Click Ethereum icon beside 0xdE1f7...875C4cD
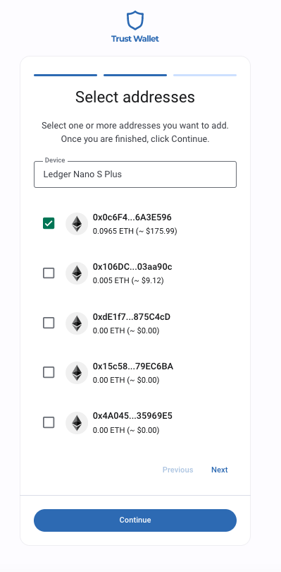This screenshot has width=281, height=572. click(x=77, y=323)
